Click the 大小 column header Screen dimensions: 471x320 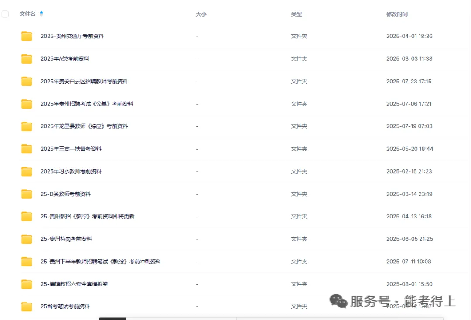coord(201,14)
